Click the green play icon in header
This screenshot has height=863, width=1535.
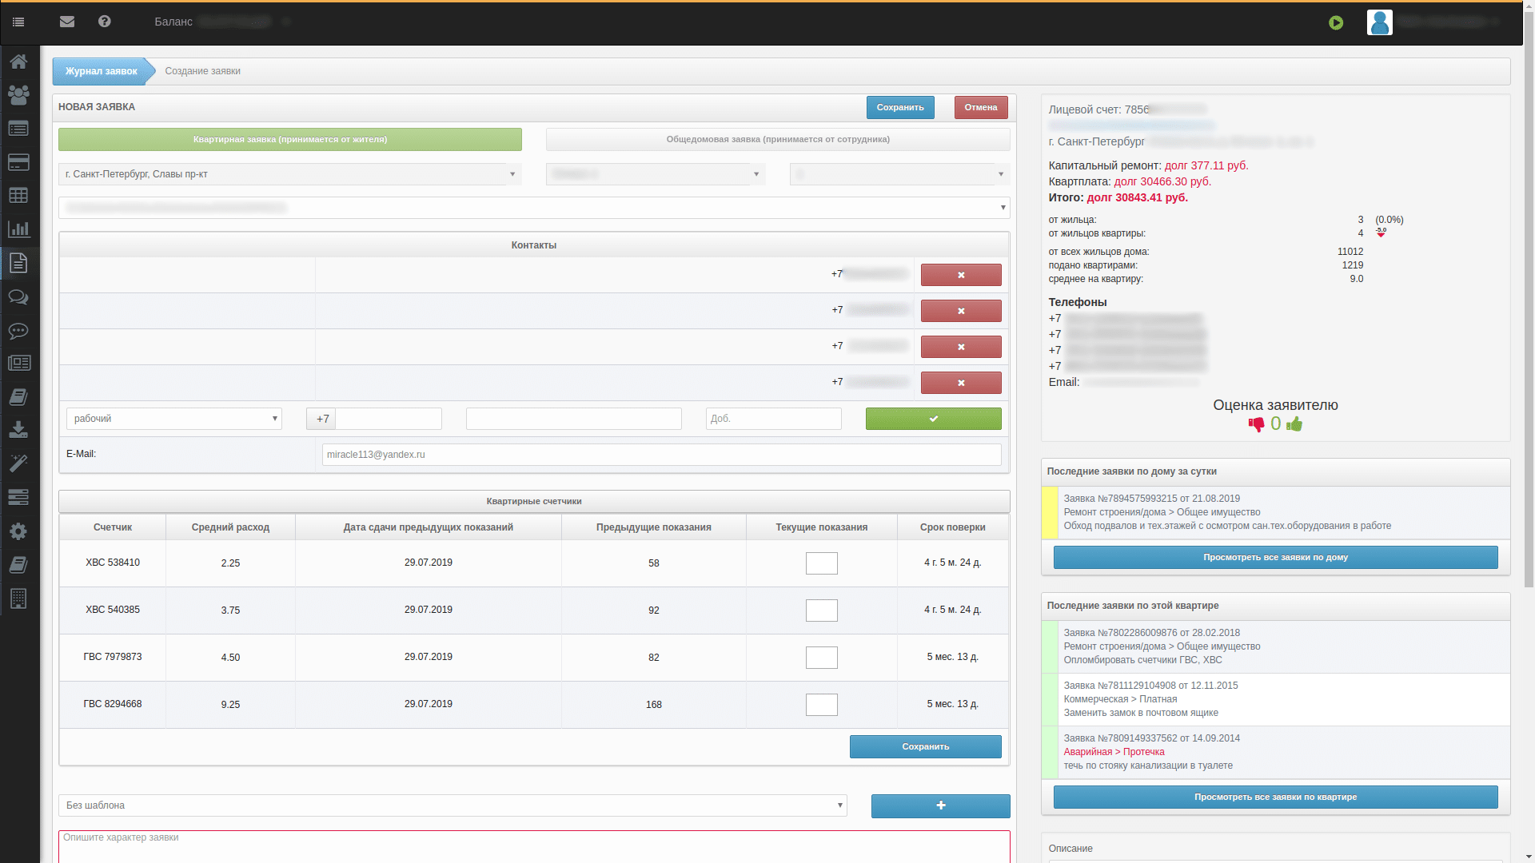pos(1336,23)
